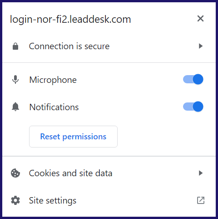The width and height of the screenshot is (218, 219).
Task: Select the Site settings text entry
Action: (x=53, y=201)
